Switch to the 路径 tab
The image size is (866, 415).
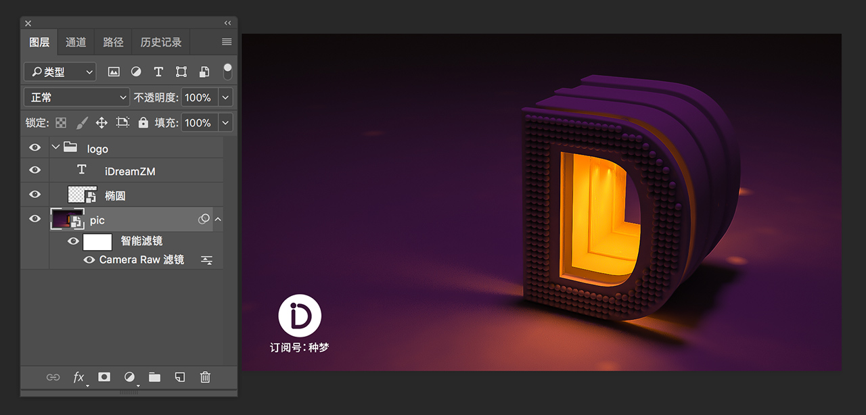(x=113, y=42)
